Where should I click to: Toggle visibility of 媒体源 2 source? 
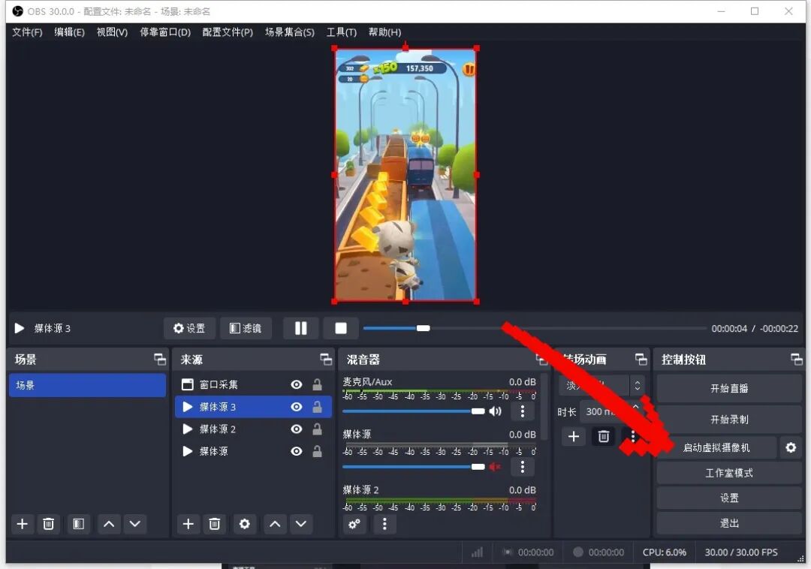[297, 429]
